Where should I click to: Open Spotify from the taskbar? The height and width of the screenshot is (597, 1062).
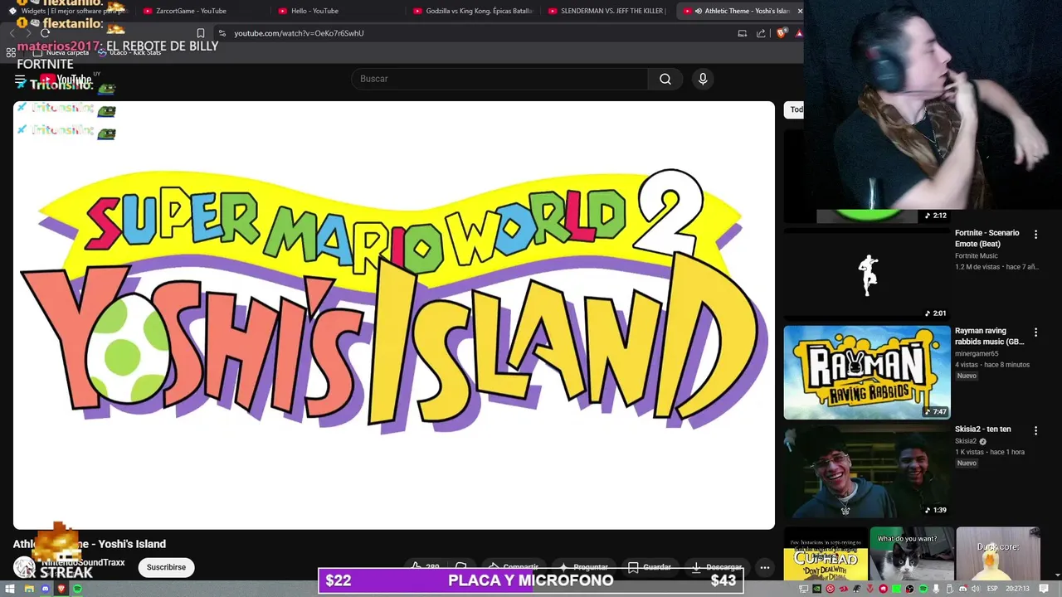point(78,589)
